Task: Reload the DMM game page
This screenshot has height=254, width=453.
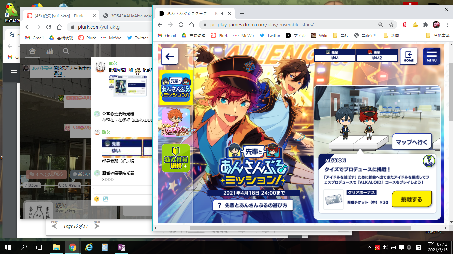Action: click(x=181, y=25)
